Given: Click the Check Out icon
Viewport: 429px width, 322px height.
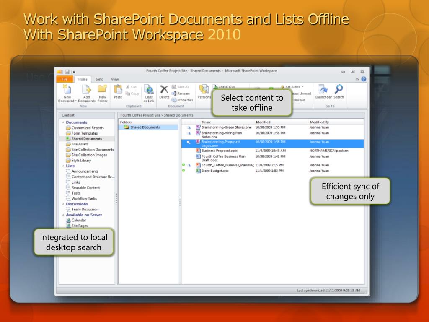Looking at the screenshot, I should click(x=215, y=86).
